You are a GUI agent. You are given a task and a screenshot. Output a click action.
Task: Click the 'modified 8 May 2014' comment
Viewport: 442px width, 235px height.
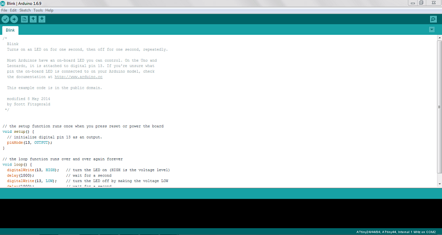(x=29, y=99)
